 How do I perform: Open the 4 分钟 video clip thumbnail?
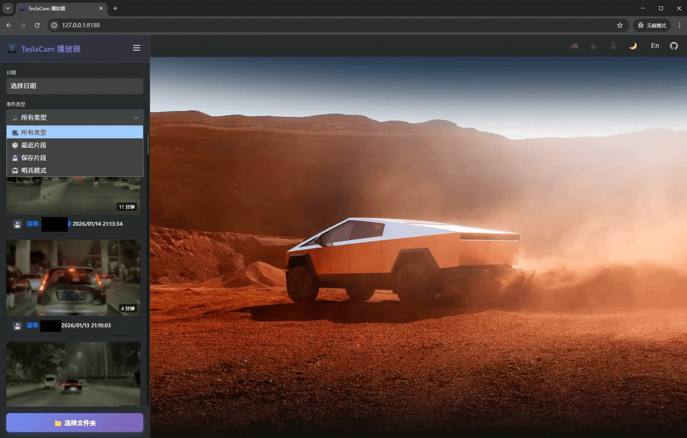pos(73,278)
